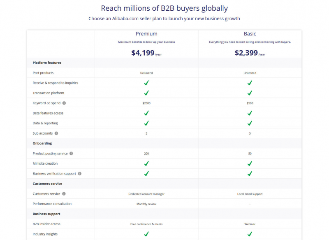The image size is (329, 240).
Task: Click Premium checkmark for Receive & respond to inquiries
Action: click(146, 83)
